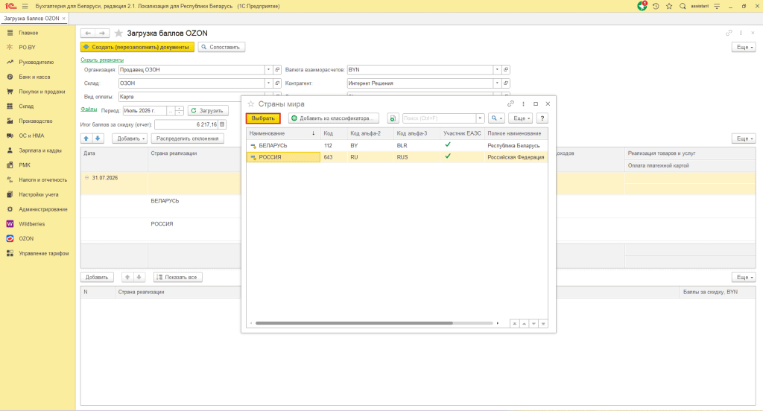Open the upper Добавить dropdown button
The image size is (763, 411).
click(130, 138)
